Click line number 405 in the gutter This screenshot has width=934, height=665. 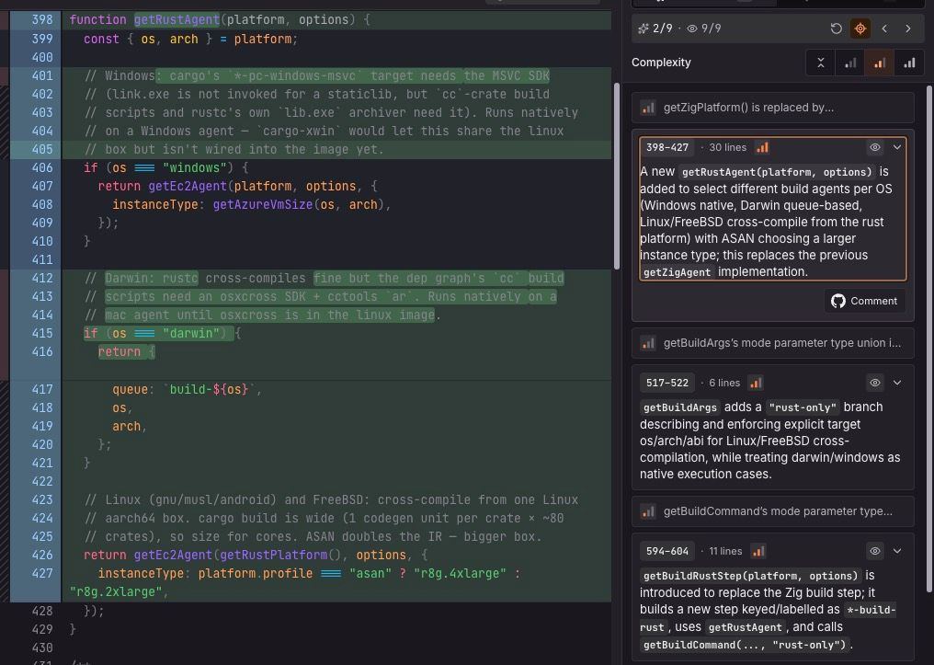tap(42, 149)
